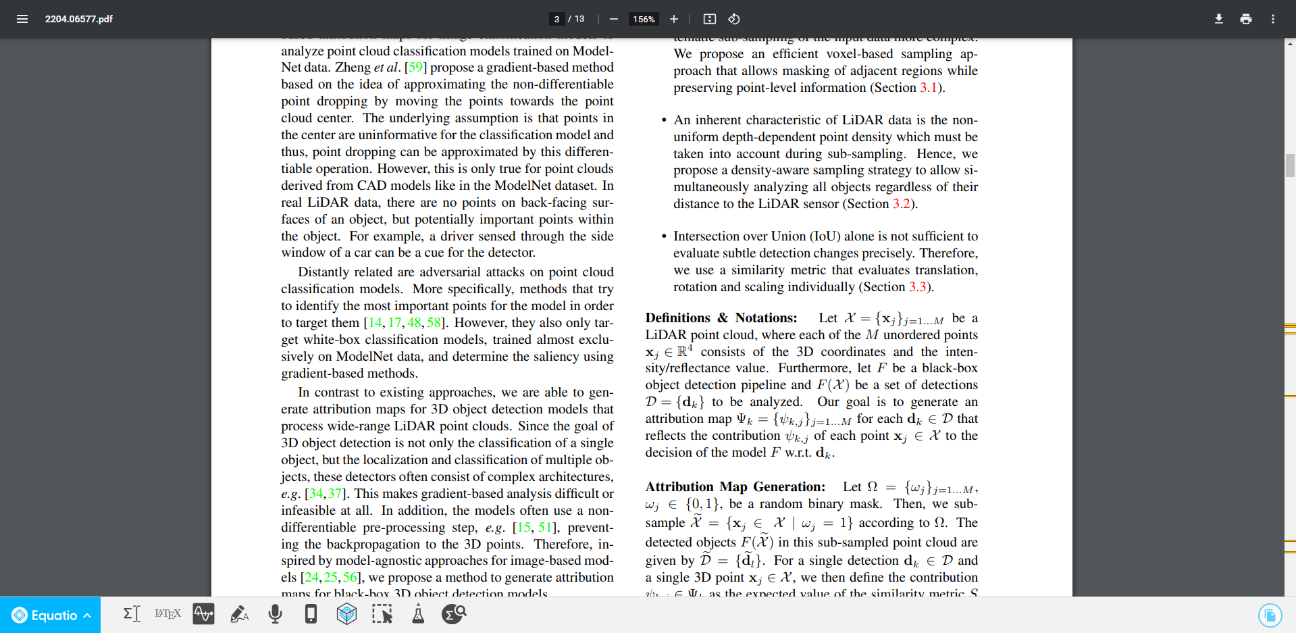1296x633 pixels.
Task: Click the scrollbar up arrow
Action: [1290, 43]
